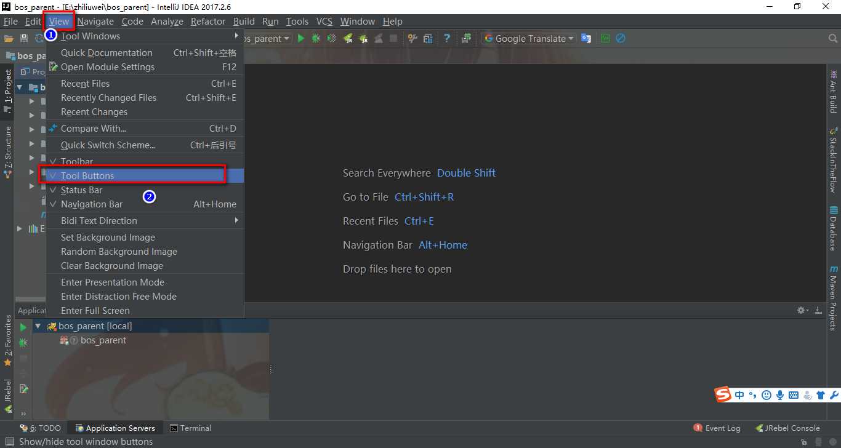
Task: Click the green icon left of circle-slash in toolbar
Action: click(605, 38)
